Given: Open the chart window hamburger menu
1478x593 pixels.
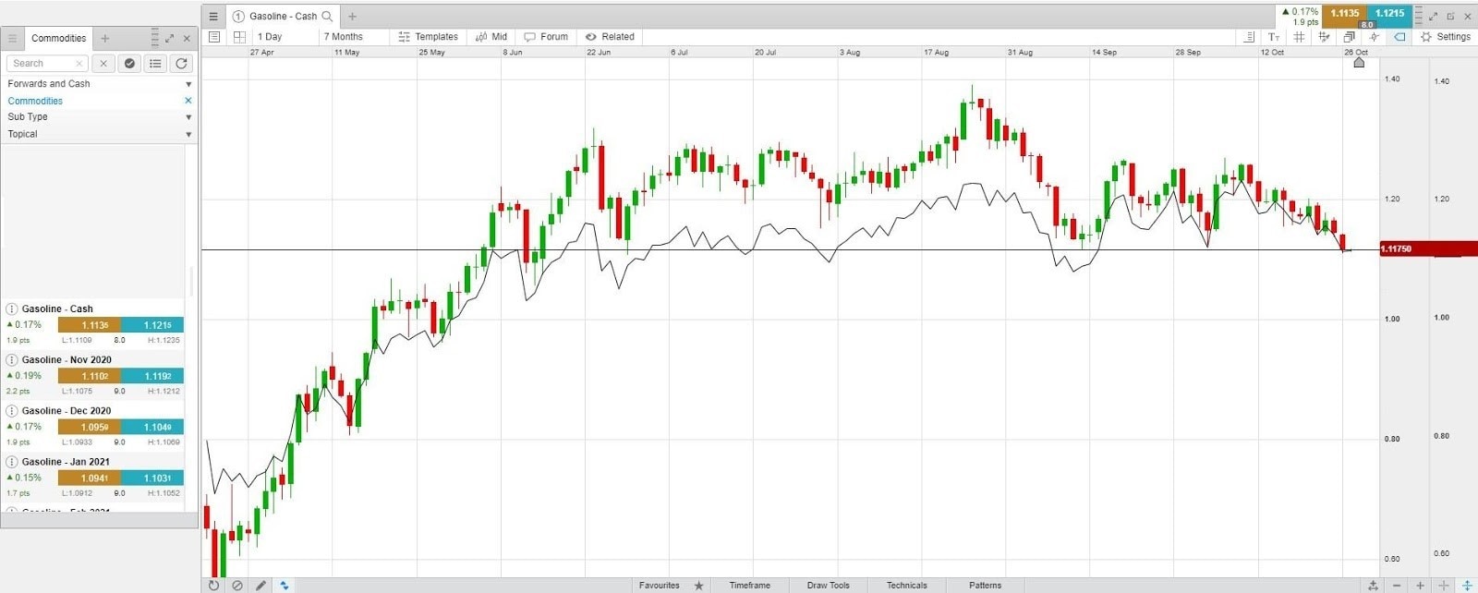Looking at the screenshot, I should click(213, 16).
